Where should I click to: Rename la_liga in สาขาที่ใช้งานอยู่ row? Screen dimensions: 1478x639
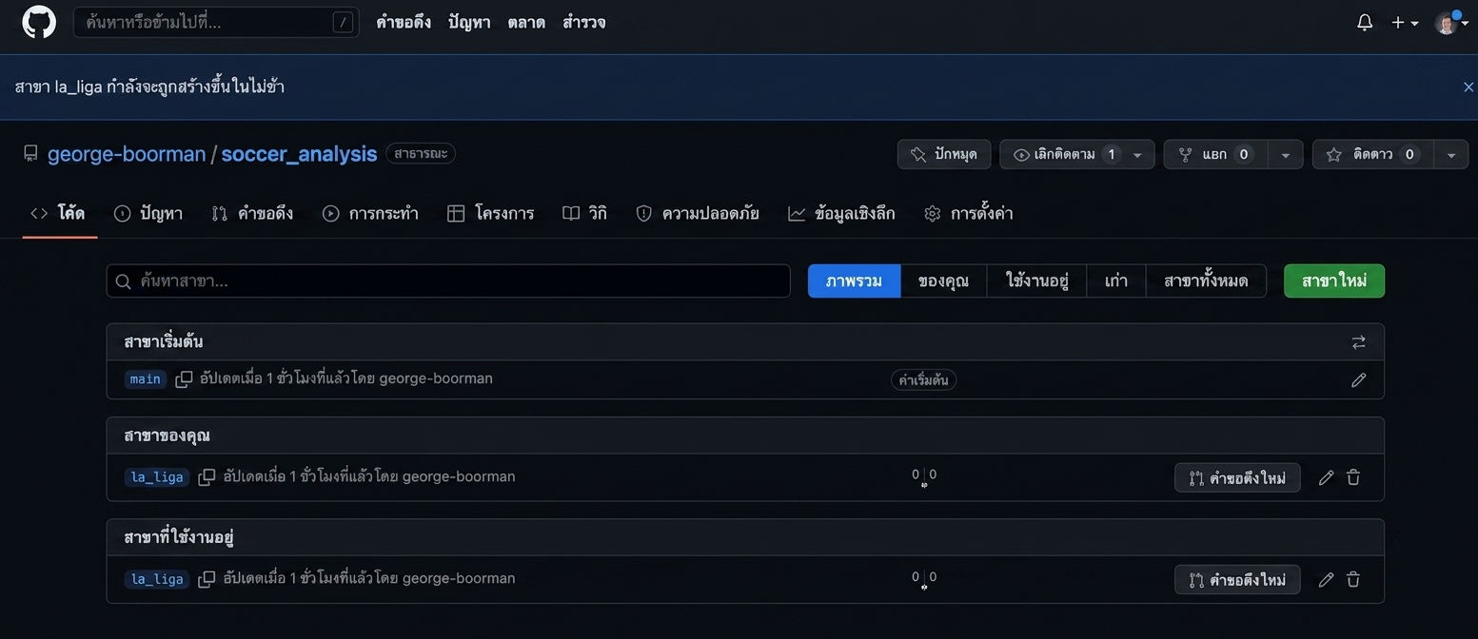click(x=1326, y=579)
